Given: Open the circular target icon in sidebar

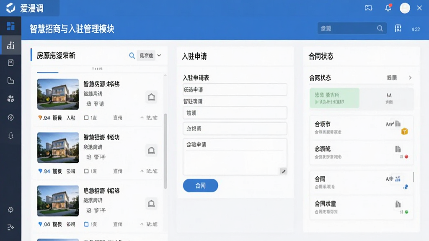Looking at the screenshot, I should point(10,118).
